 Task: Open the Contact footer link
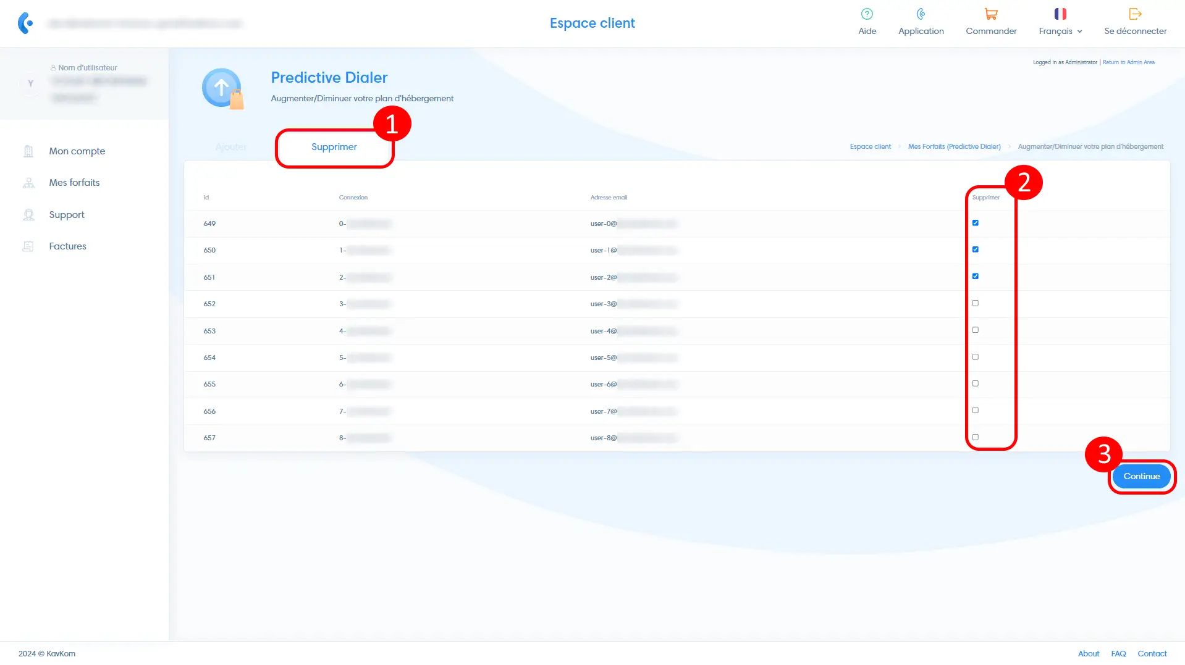coord(1152,653)
